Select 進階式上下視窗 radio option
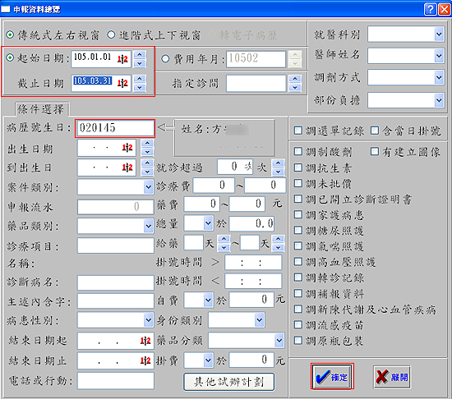Screen dimensions: 452x399 [x=111, y=34]
